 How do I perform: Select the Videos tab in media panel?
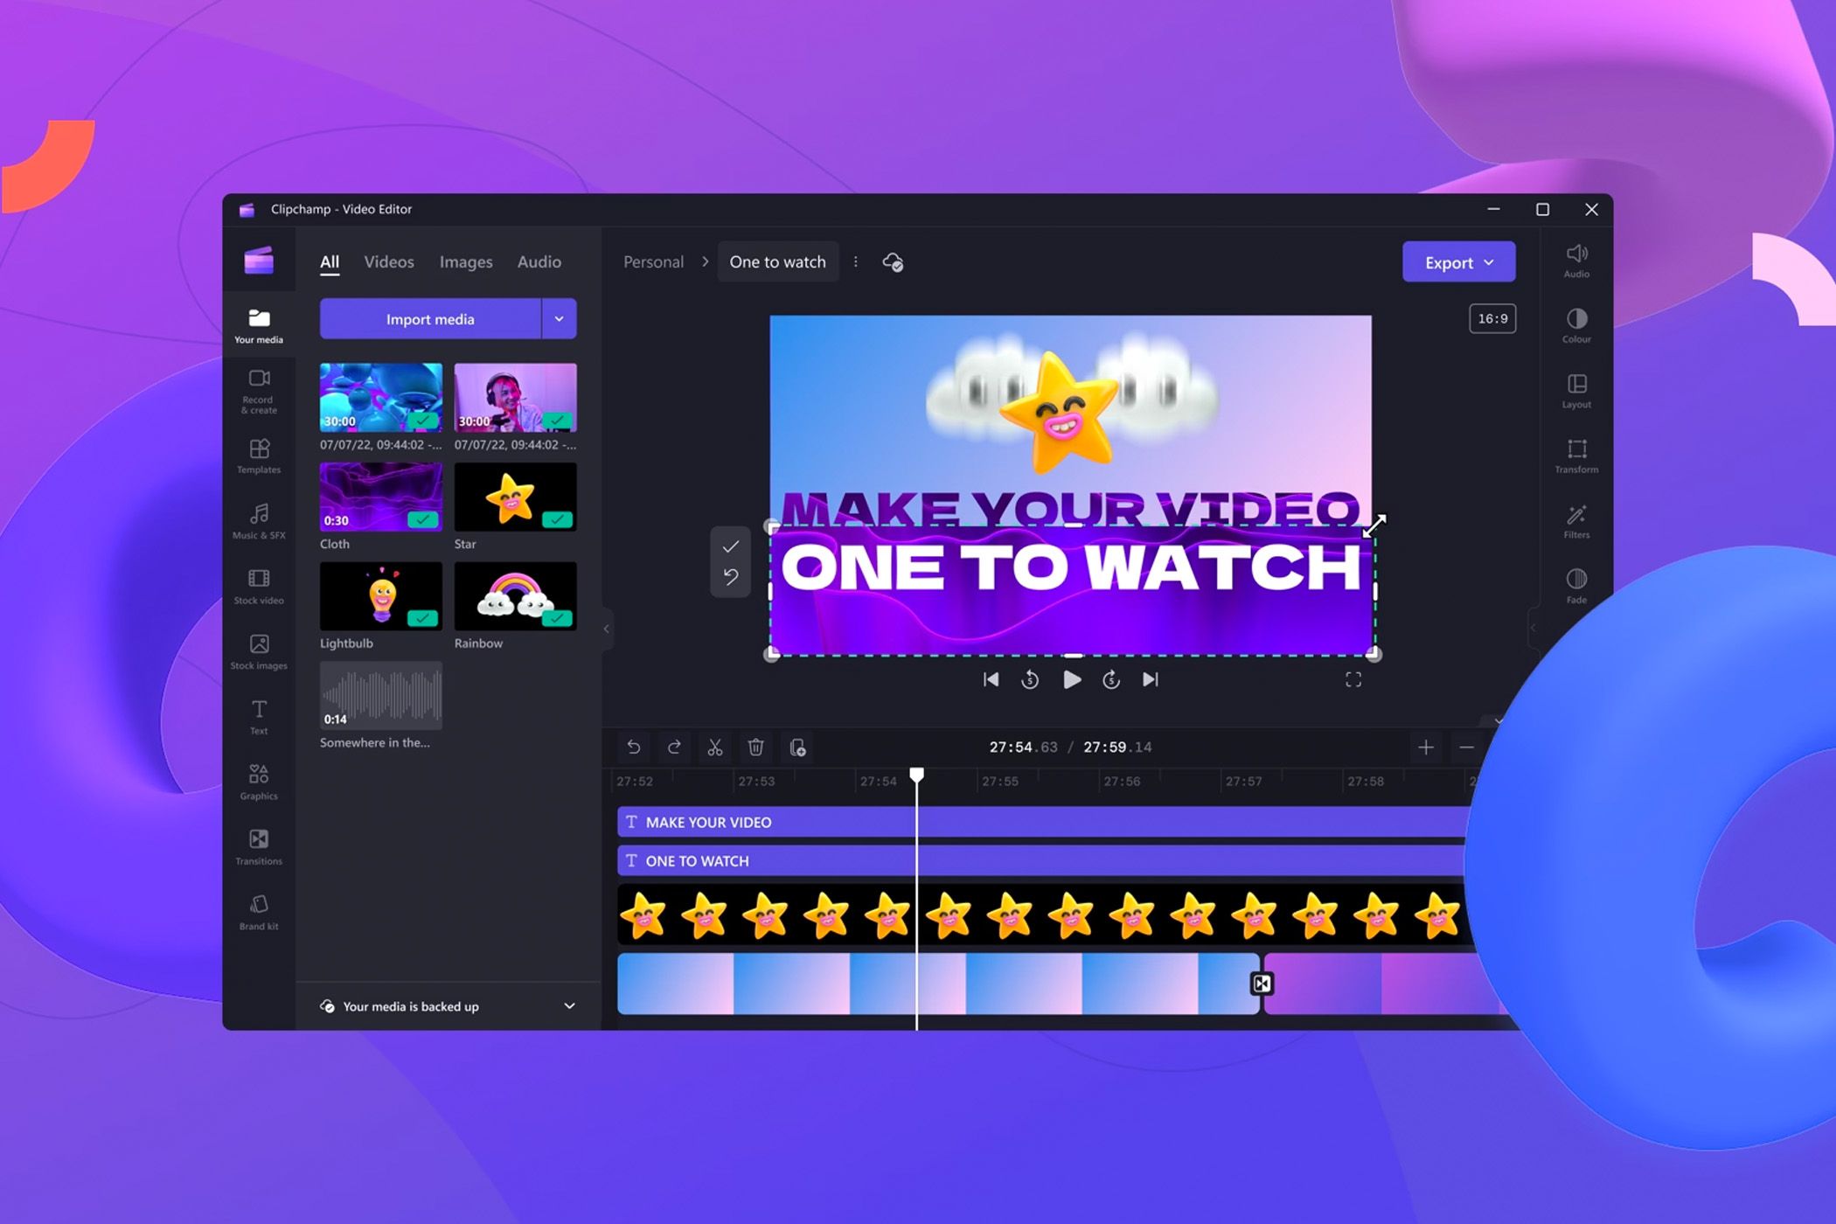(389, 261)
